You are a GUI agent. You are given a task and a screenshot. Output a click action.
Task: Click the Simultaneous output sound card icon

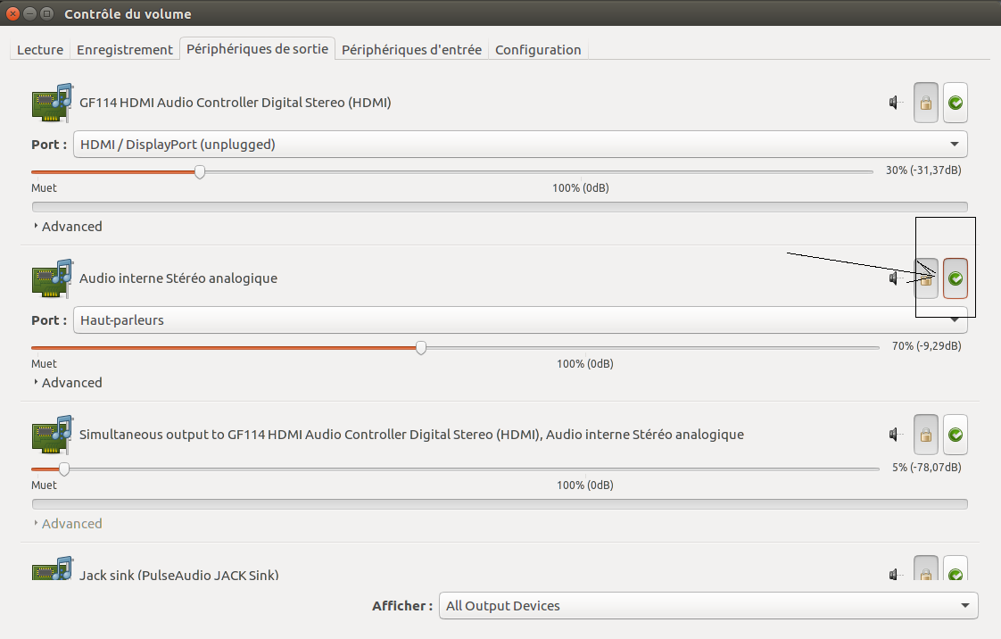pos(52,435)
